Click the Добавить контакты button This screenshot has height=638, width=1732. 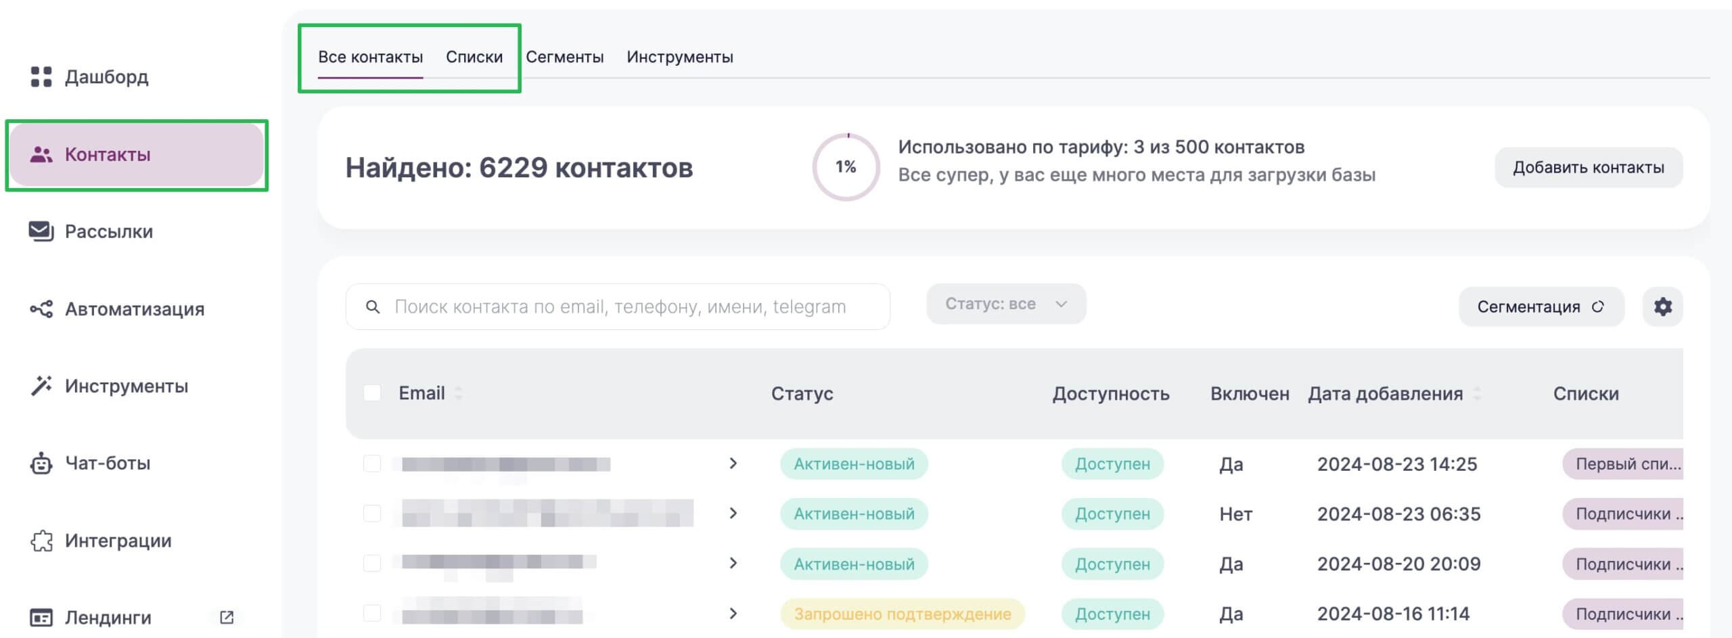[x=1589, y=167]
